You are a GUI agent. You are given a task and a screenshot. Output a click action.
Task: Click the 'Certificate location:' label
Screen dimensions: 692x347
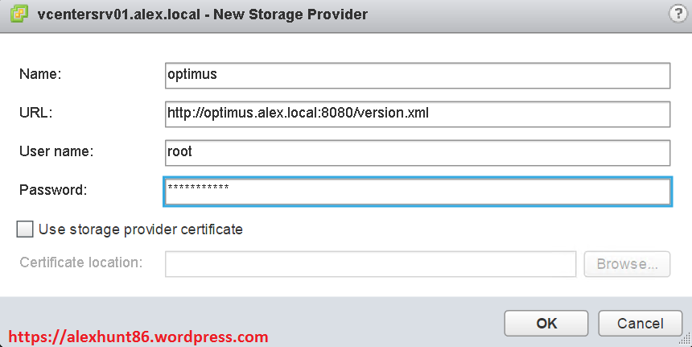click(x=81, y=262)
